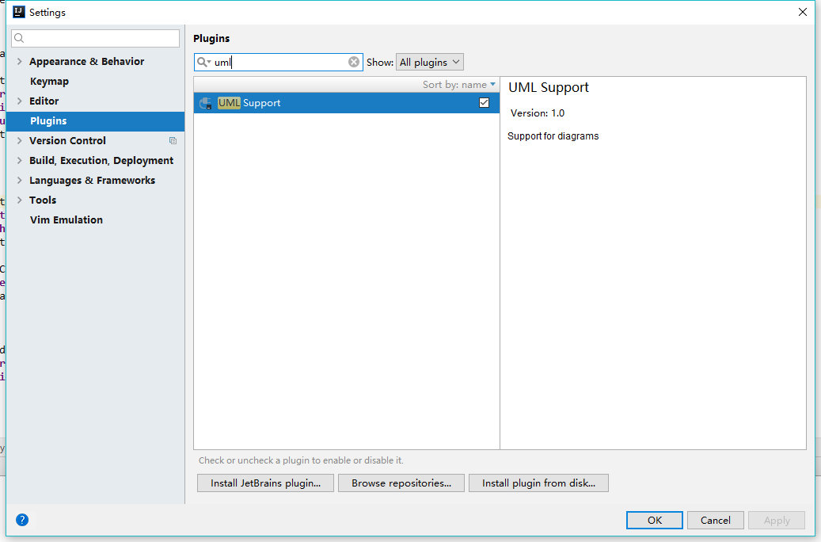Cancel the Settings dialog
Screen dimensions: 821x542
(x=715, y=520)
